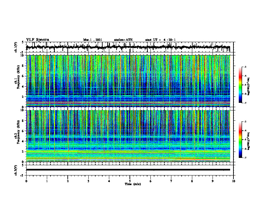Click the "-3" label on ch.2 colorbar
The height and width of the screenshot is (203, 263).
pyautogui.click(x=245, y=122)
